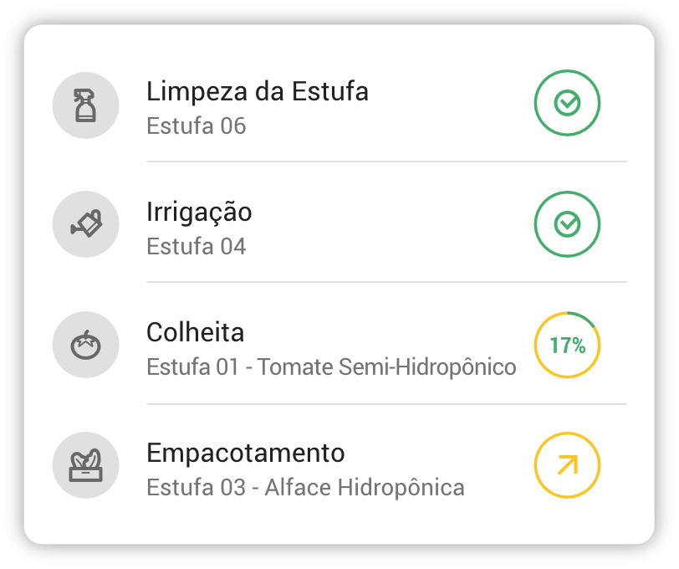Click the green check inside Irrigação circle
This screenshot has width=679, height=569.
coord(568,224)
